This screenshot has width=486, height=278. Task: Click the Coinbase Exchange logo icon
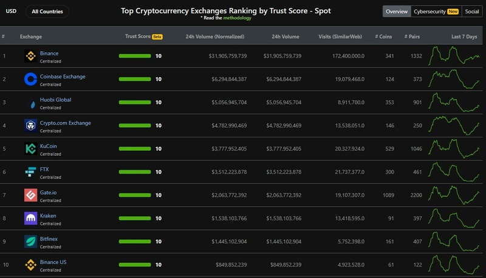click(x=30, y=80)
